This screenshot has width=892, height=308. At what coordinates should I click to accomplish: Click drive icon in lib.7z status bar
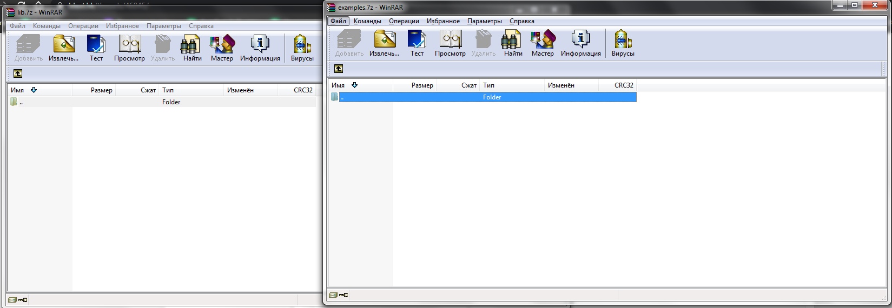coord(12,299)
